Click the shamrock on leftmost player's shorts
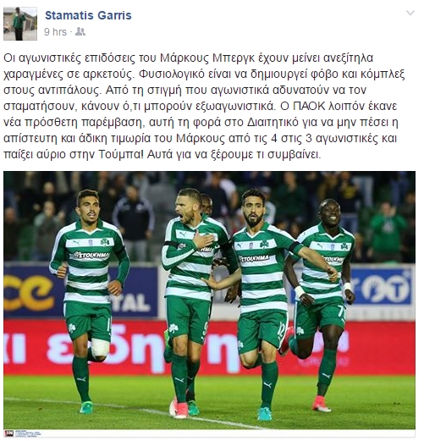Image resolution: width=424 pixels, height=441 pixels. click(x=72, y=328)
